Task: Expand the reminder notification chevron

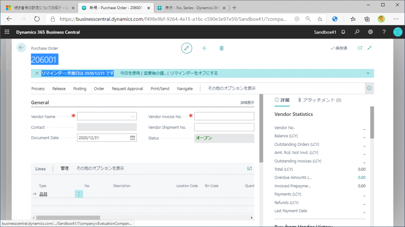Action: click(368, 73)
